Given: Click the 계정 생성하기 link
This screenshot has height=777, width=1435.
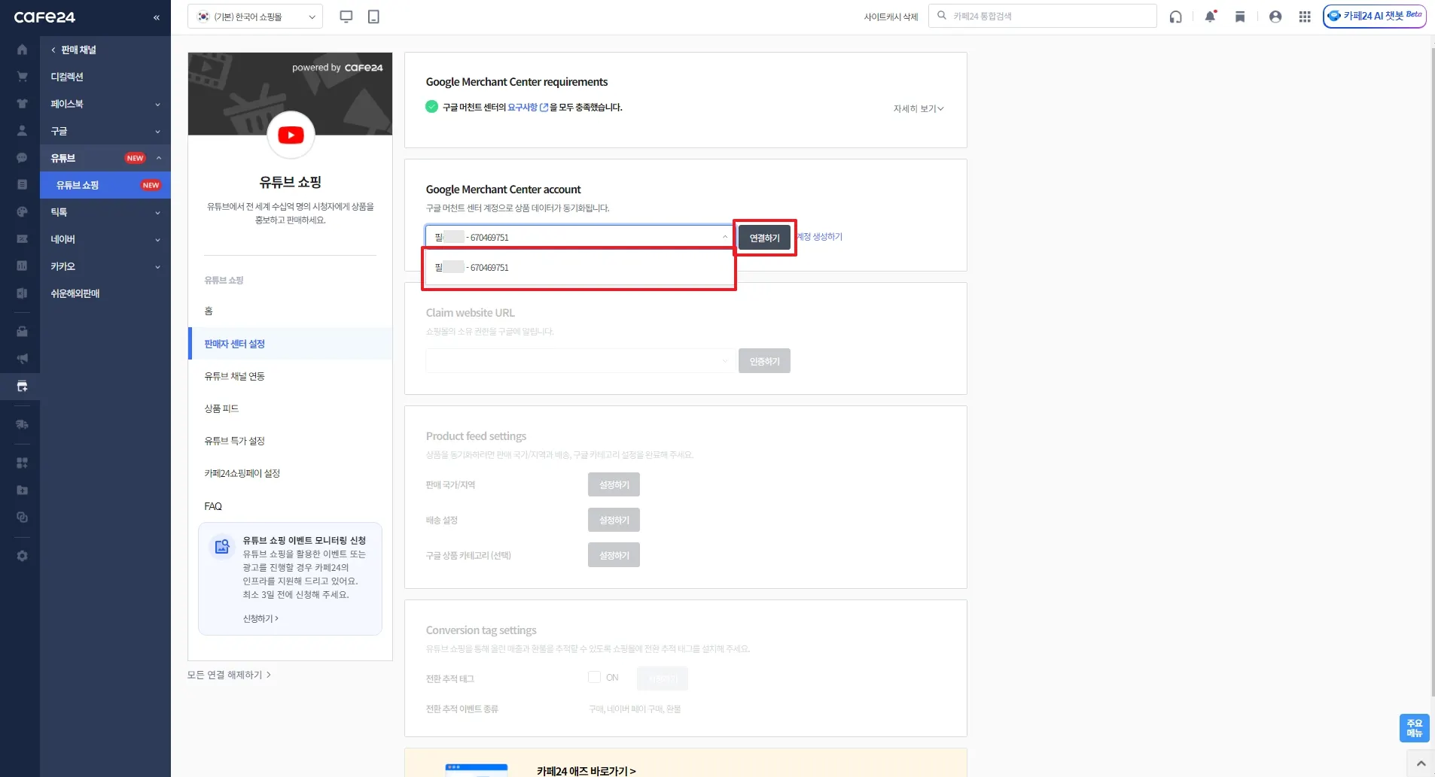Looking at the screenshot, I should tap(820, 236).
